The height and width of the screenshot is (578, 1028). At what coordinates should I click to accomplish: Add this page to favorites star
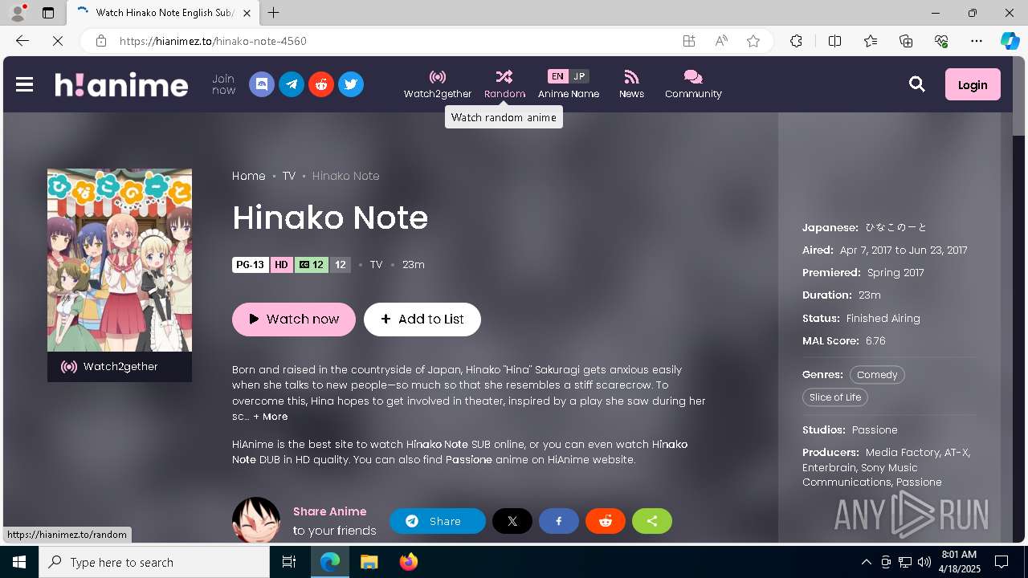(x=753, y=41)
